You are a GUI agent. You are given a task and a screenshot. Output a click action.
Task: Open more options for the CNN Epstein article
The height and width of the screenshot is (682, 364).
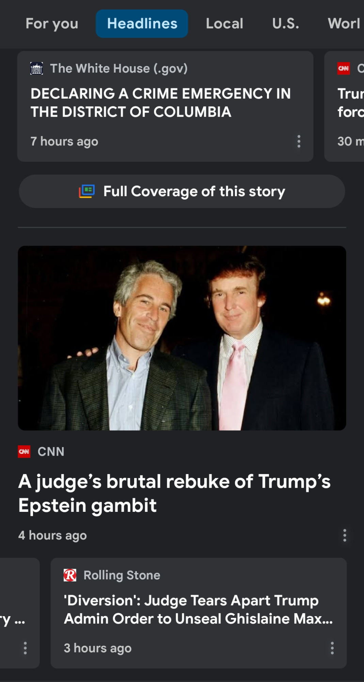pos(345,535)
